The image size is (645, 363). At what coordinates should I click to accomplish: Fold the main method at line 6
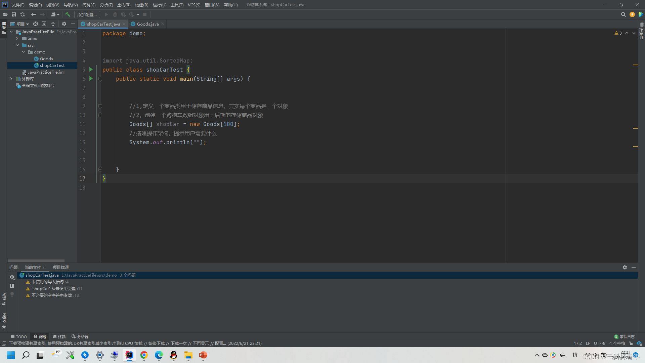click(100, 79)
